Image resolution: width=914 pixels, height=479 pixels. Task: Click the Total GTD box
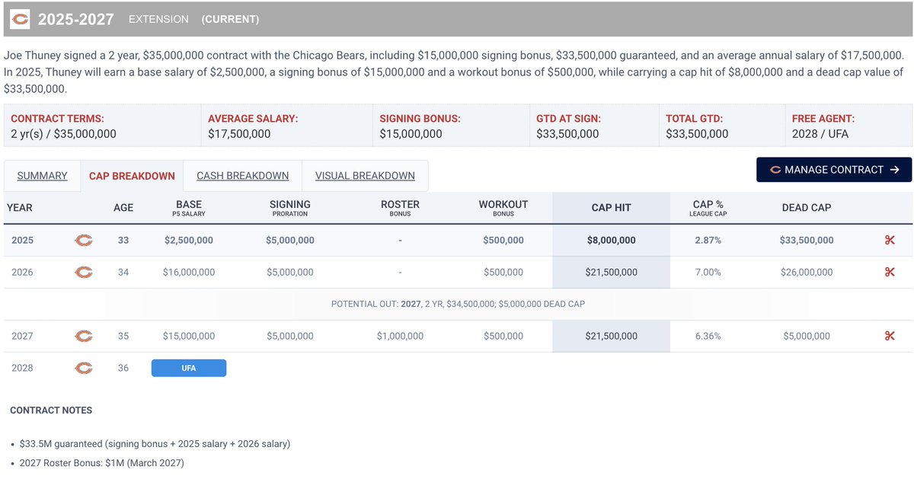click(x=722, y=126)
